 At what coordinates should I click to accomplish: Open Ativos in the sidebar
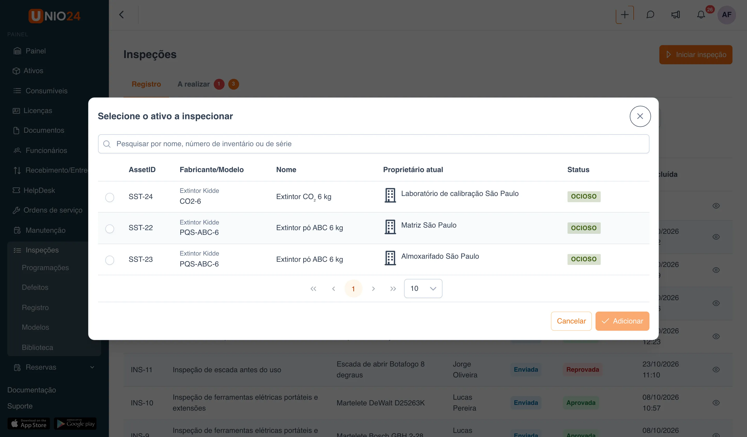[28, 71]
